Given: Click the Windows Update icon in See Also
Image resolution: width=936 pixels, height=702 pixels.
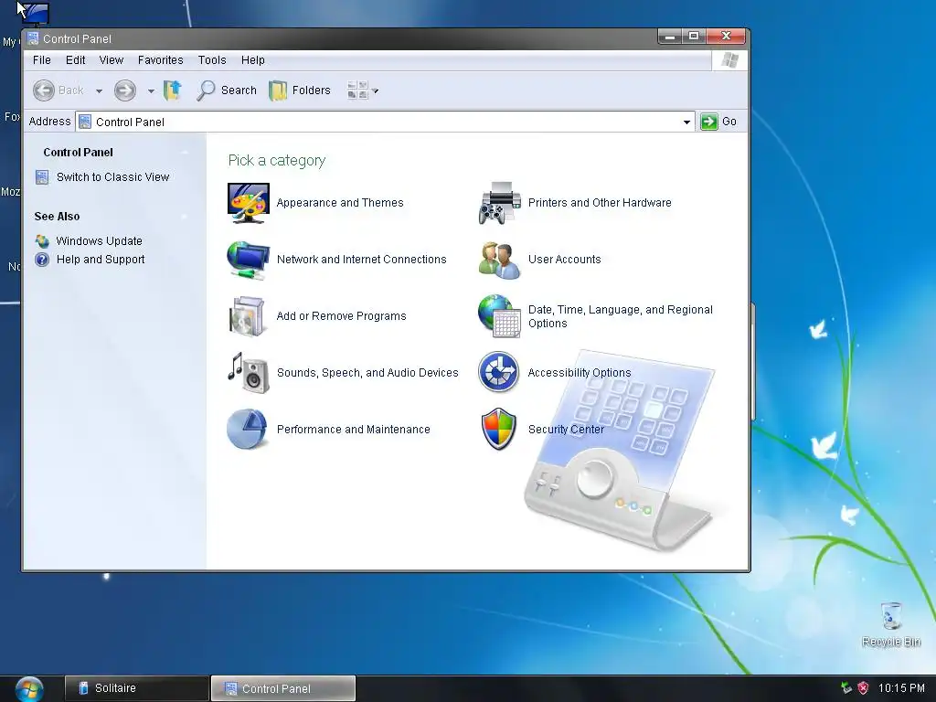Looking at the screenshot, I should click(42, 241).
